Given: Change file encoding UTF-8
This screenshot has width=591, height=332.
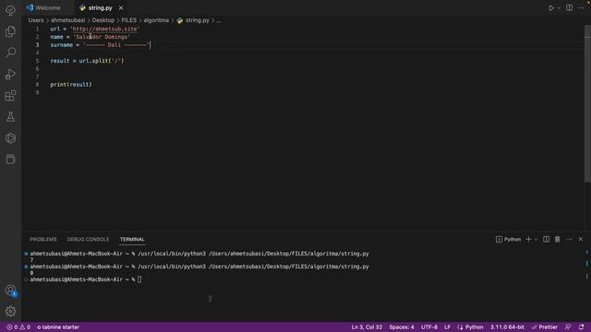Looking at the screenshot, I should (428, 327).
